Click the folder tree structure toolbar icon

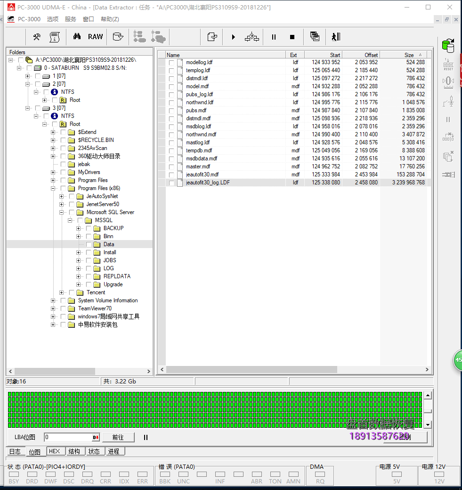tap(139, 37)
